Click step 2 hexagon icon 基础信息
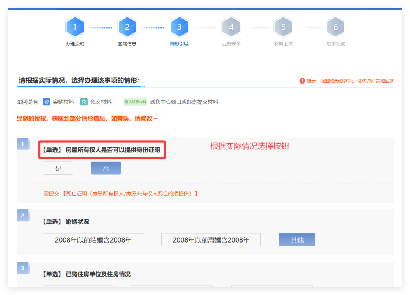This screenshot has height=295, width=410. (127, 27)
